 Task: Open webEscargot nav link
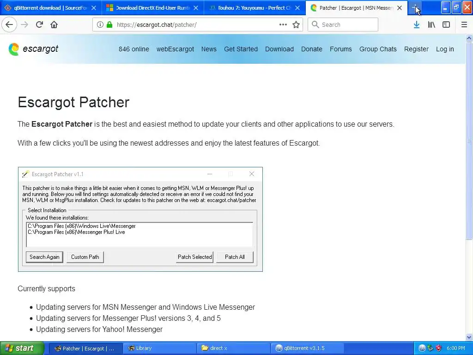[175, 49]
